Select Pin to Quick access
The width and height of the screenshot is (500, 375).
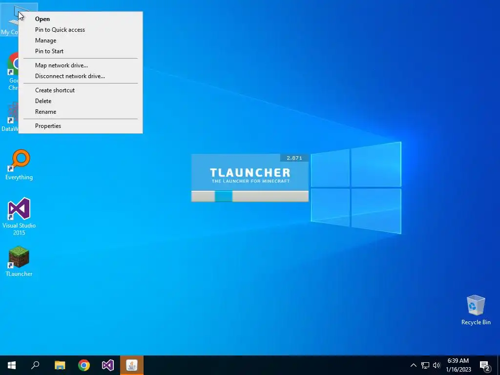(x=81, y=30)
